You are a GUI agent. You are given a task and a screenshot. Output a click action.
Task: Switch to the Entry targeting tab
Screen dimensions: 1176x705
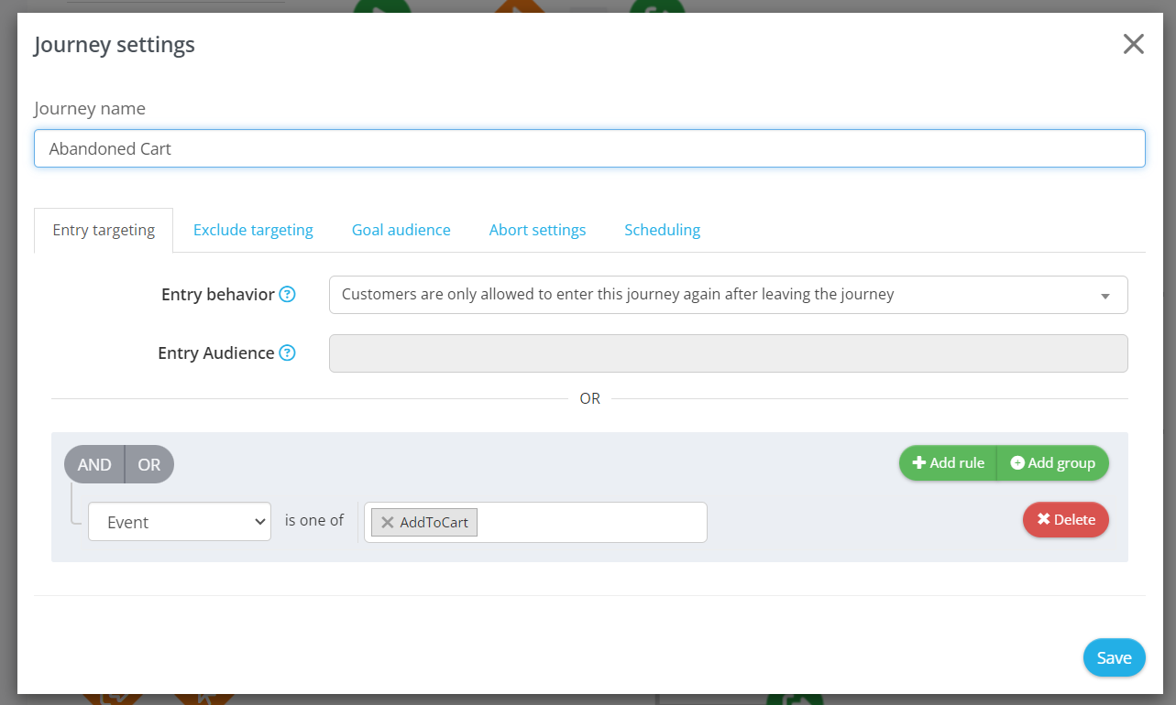pos(104,230)
